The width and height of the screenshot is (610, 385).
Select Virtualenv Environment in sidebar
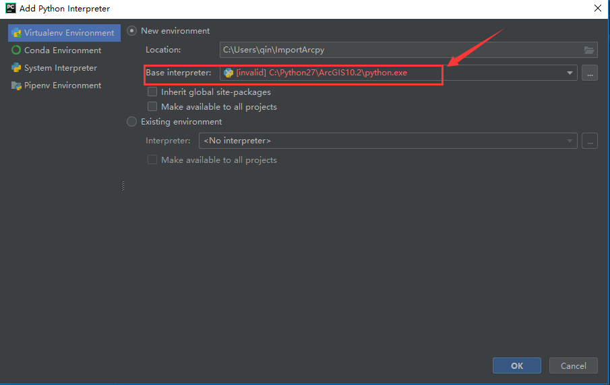click(x=64, y=33)
